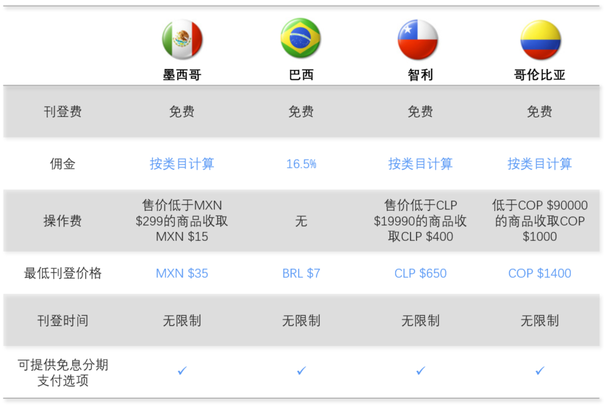Image resolution: width=605 pixels, height=406 pixels.
Task: Select the 哥伦比亚 column header
Action: click(x=540, y=75)
